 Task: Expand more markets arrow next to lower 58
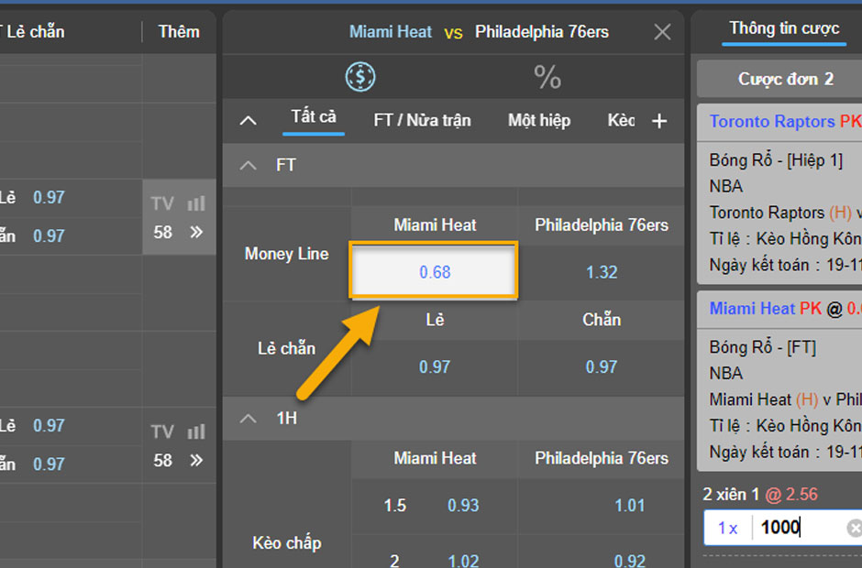coord(196,460)
